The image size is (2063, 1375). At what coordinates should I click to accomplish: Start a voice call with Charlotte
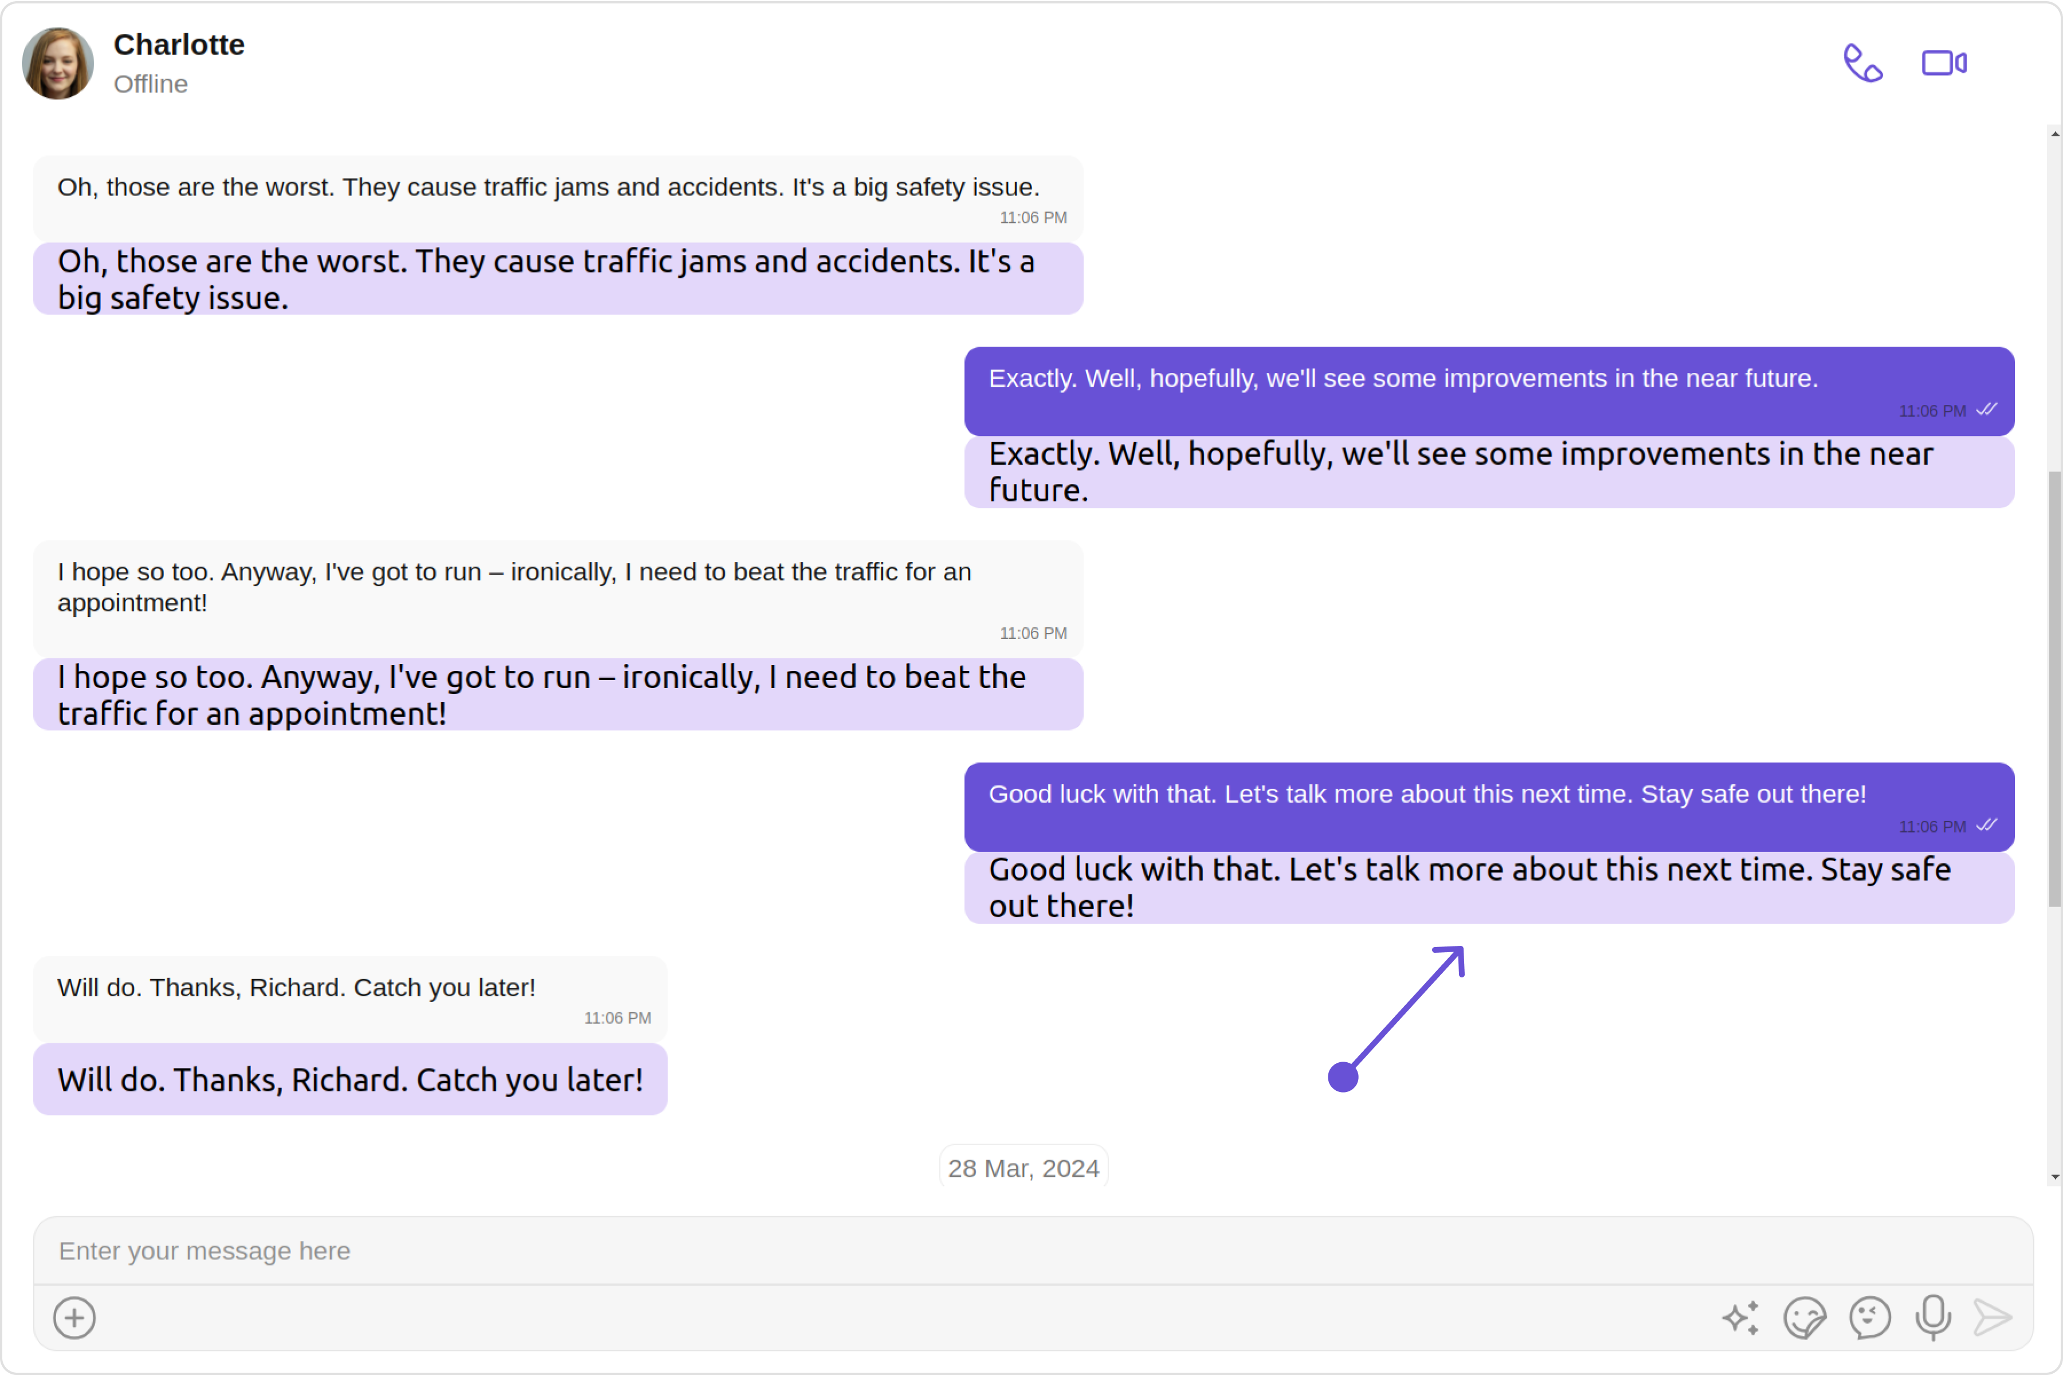pyautogui.click(x=1863, y=63)
